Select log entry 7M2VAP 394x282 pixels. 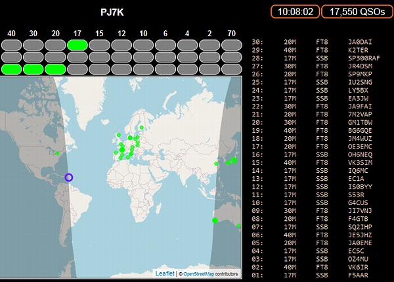312,114
